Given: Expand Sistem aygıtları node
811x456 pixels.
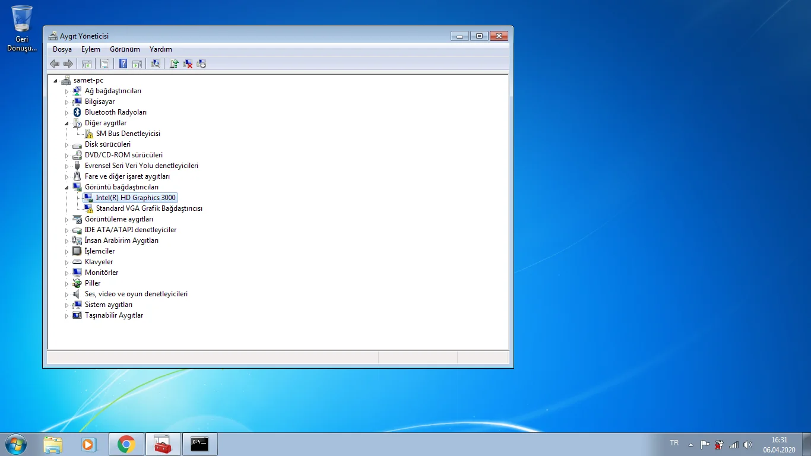Looking at the screenshot, I should 67,305.
